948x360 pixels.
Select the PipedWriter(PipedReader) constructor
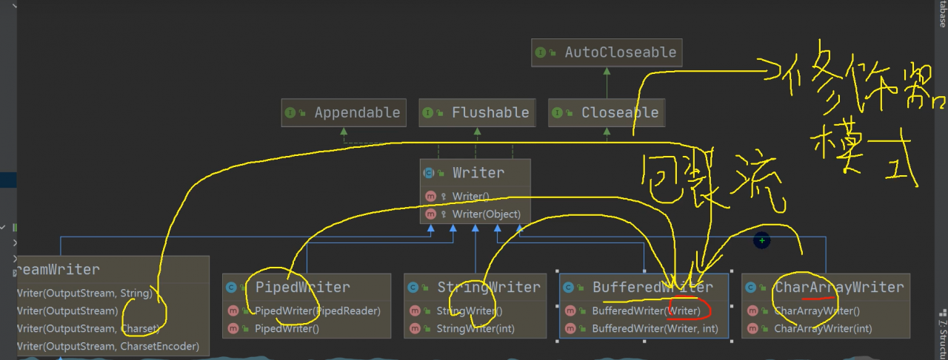[318, 310]
